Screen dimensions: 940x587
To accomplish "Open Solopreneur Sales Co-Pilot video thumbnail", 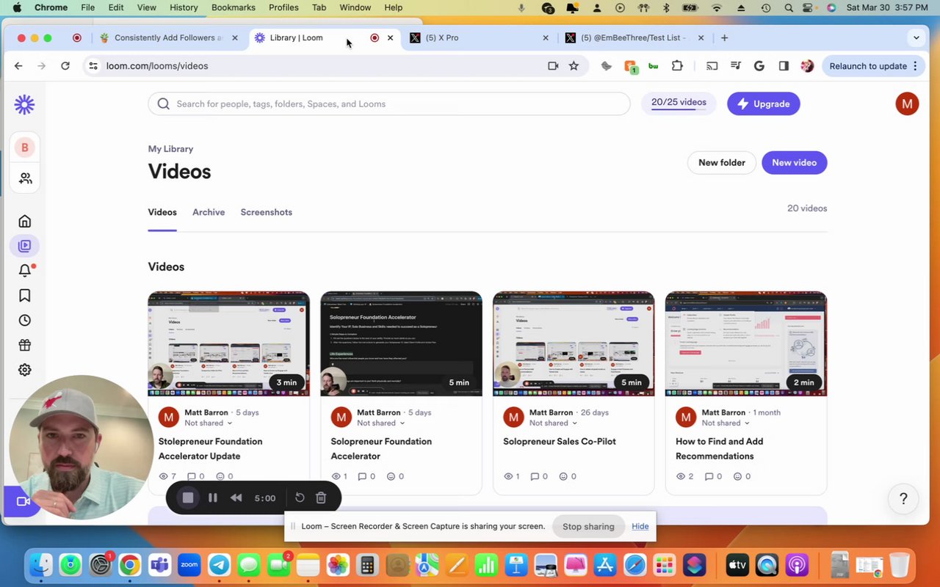I will (574, 343).
